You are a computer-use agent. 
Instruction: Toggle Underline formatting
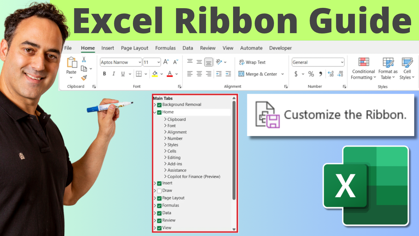123,74
